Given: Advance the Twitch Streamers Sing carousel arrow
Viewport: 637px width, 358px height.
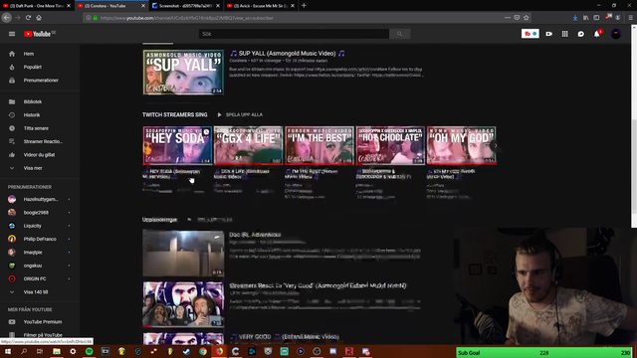Looking at the screenshot, I should coord(496,145).
